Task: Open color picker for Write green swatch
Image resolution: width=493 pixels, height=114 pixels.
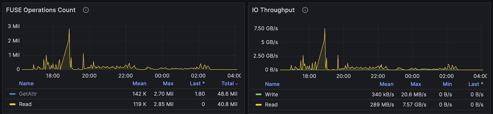Action: click(x=259, y=95)
